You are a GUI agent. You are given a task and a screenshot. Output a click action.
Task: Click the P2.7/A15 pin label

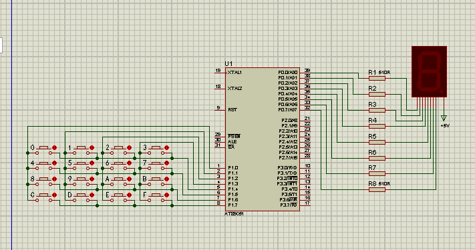pyautogui.click(x=288, y=157)
